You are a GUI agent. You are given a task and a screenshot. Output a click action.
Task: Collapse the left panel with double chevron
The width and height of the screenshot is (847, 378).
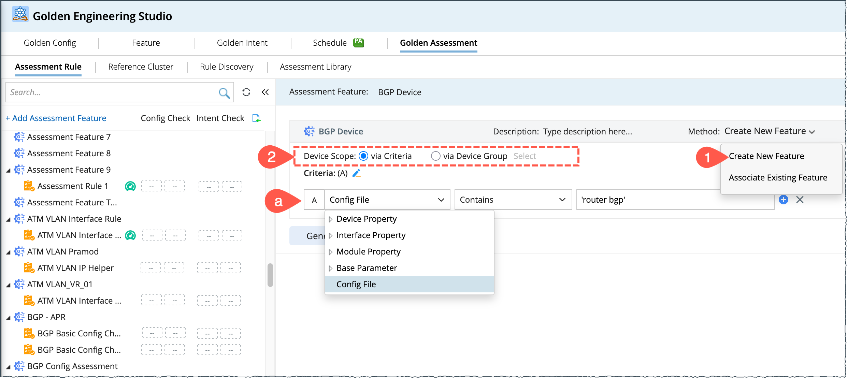pos(265,92)
